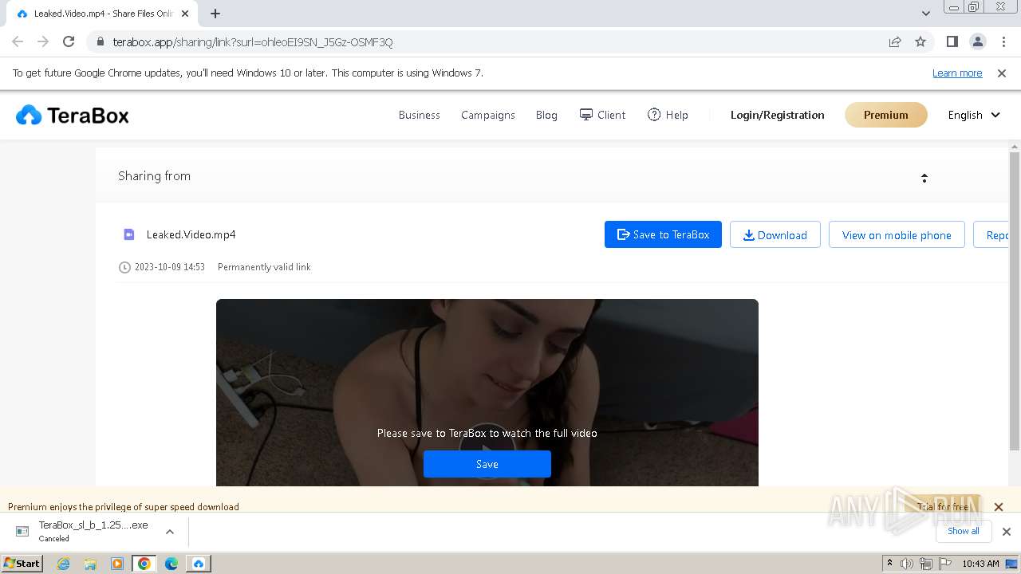The image size is (1021, 574).
Task: Show hidden tray icons arrow
Action: tap(890, 564)
